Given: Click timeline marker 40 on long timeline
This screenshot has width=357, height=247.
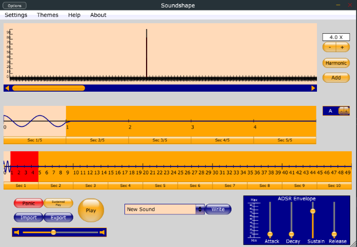Looking at the screenshot, I should pos(285,173).
